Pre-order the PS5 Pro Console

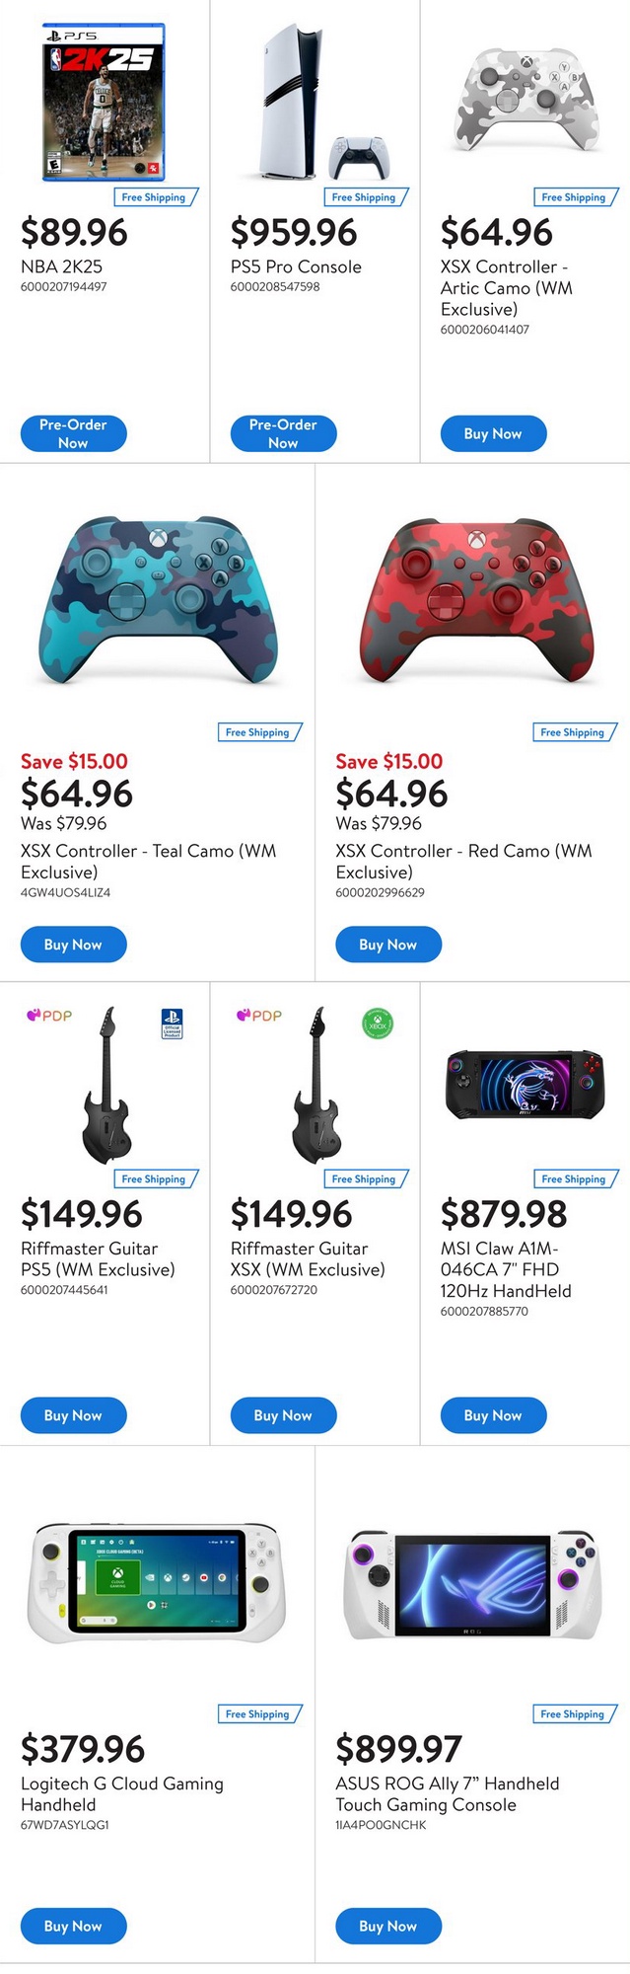click(x=283, y=433)
